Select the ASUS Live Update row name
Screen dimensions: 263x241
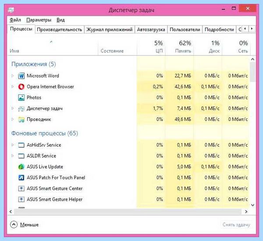pos(45,167)
